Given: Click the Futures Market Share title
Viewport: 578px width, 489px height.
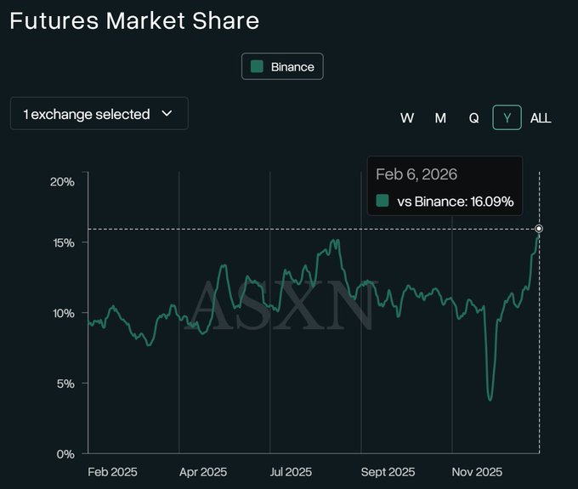Looking at the screenshot, I should coord(134,20).
